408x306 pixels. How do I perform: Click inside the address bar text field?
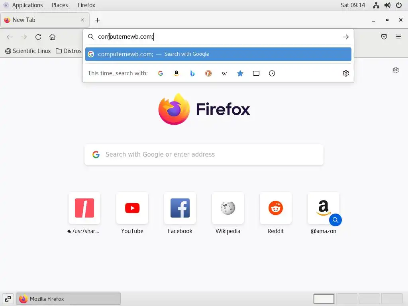(x=219, y=37)
